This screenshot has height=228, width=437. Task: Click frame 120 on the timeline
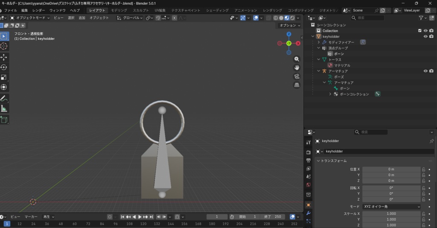click(x=143, y=224)
